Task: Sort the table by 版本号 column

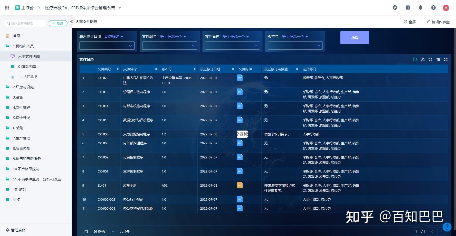Action: [x=194, y=69]
